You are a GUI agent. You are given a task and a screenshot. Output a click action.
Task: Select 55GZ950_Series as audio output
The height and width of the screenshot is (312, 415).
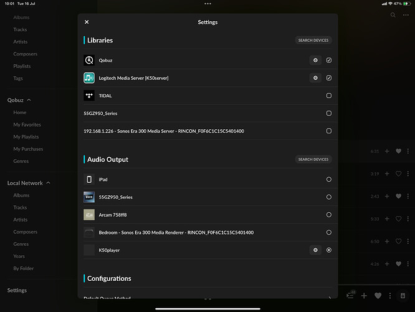pyautogui.click(x=329, y=197)
